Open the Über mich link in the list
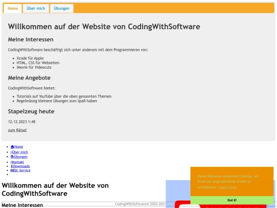Screen dimensions: 277x208 [19, 152]
